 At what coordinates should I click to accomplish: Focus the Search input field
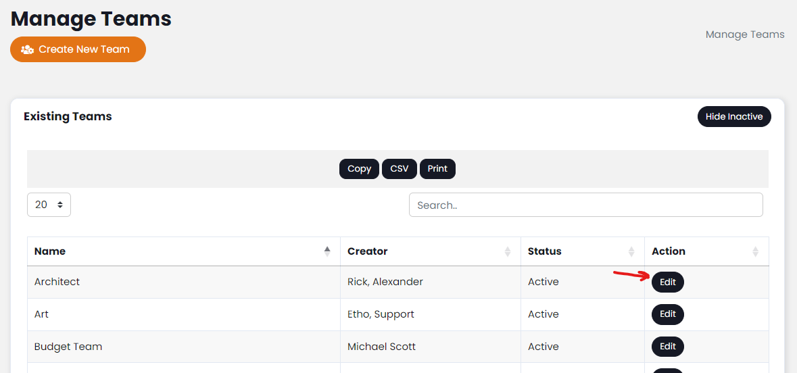(x=585, y=205)
